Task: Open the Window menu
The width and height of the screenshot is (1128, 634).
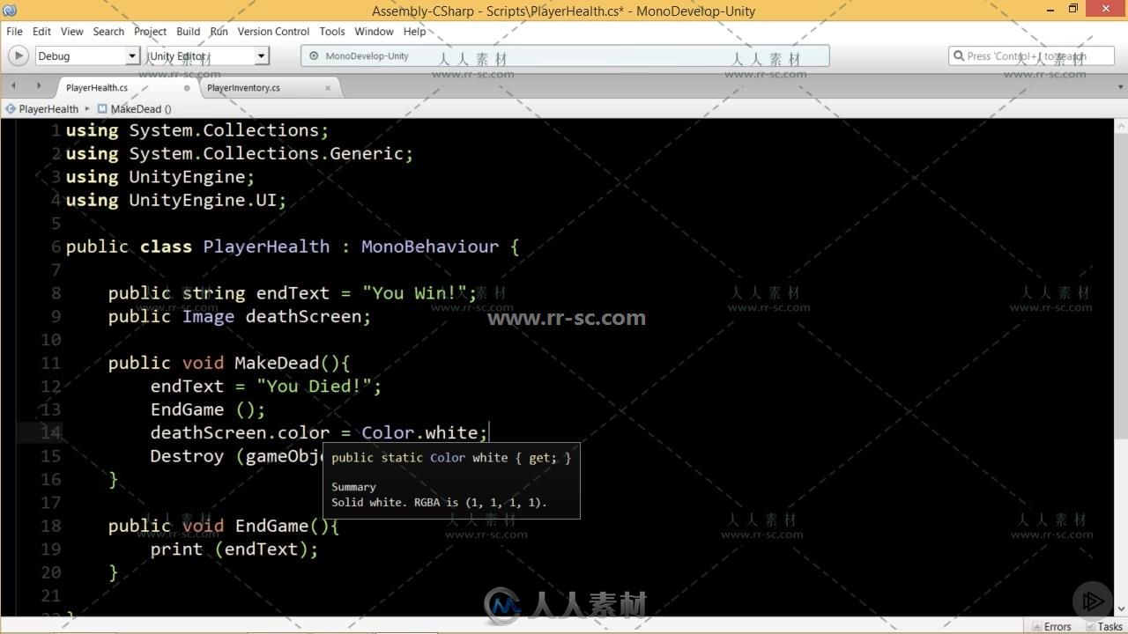Action: (x=374, y=31)
